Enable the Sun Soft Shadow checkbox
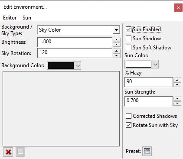The image size is (183, 159). 128,47
